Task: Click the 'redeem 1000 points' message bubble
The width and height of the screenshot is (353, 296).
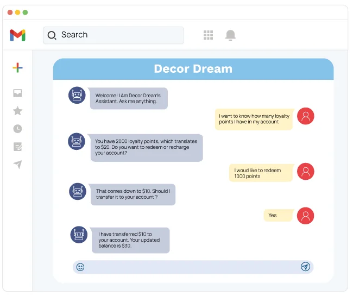Action: pyautogui.click(x=261, y=173)
